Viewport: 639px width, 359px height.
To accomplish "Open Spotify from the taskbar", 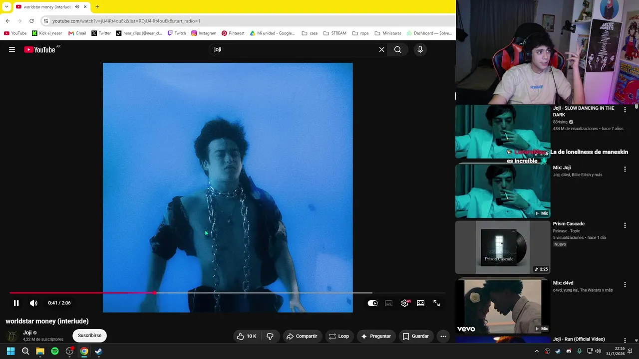I will point(55,351).
